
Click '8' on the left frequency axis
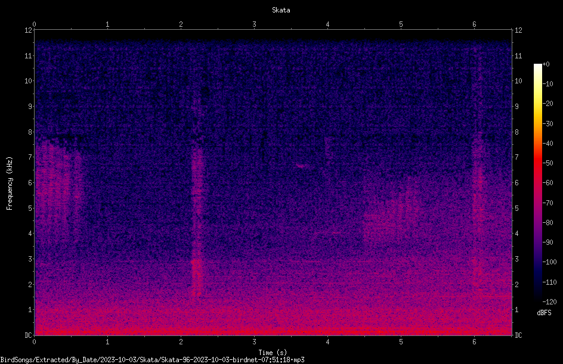pyautogui.click(x=30, y=132)
